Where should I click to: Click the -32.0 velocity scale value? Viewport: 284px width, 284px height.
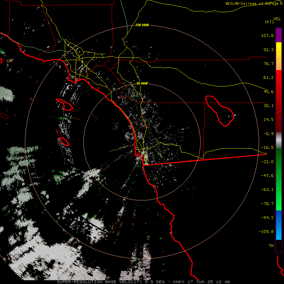coord(267,162)
